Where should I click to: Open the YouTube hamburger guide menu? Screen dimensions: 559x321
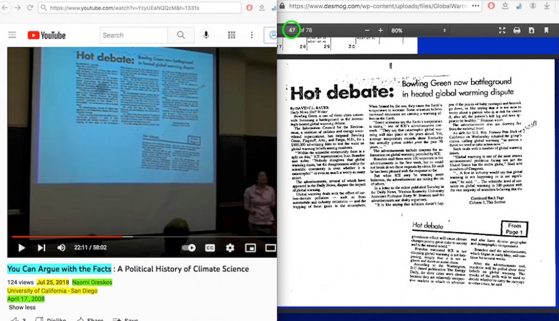coord(12,35)
